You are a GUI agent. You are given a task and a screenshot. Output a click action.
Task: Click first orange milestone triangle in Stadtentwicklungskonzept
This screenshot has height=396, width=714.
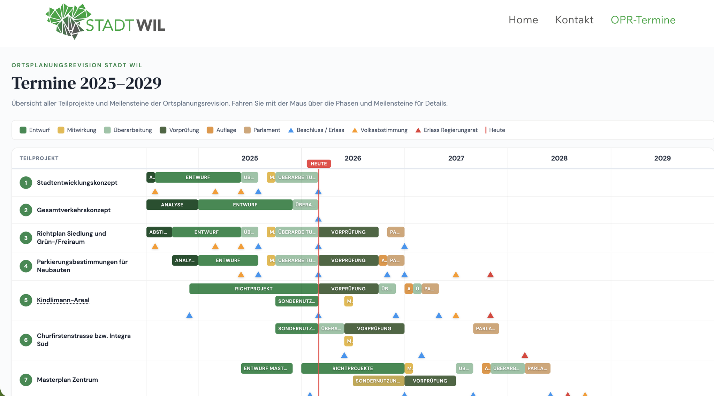(155, 192)
